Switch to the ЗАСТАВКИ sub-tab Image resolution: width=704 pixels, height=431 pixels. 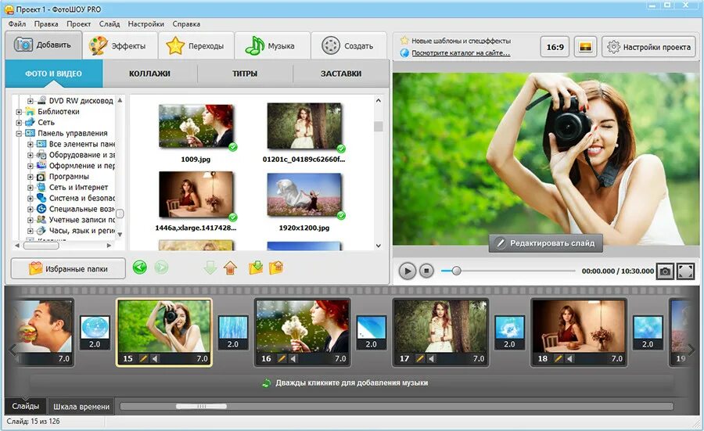pyautogui.click(x=341, y=74)
